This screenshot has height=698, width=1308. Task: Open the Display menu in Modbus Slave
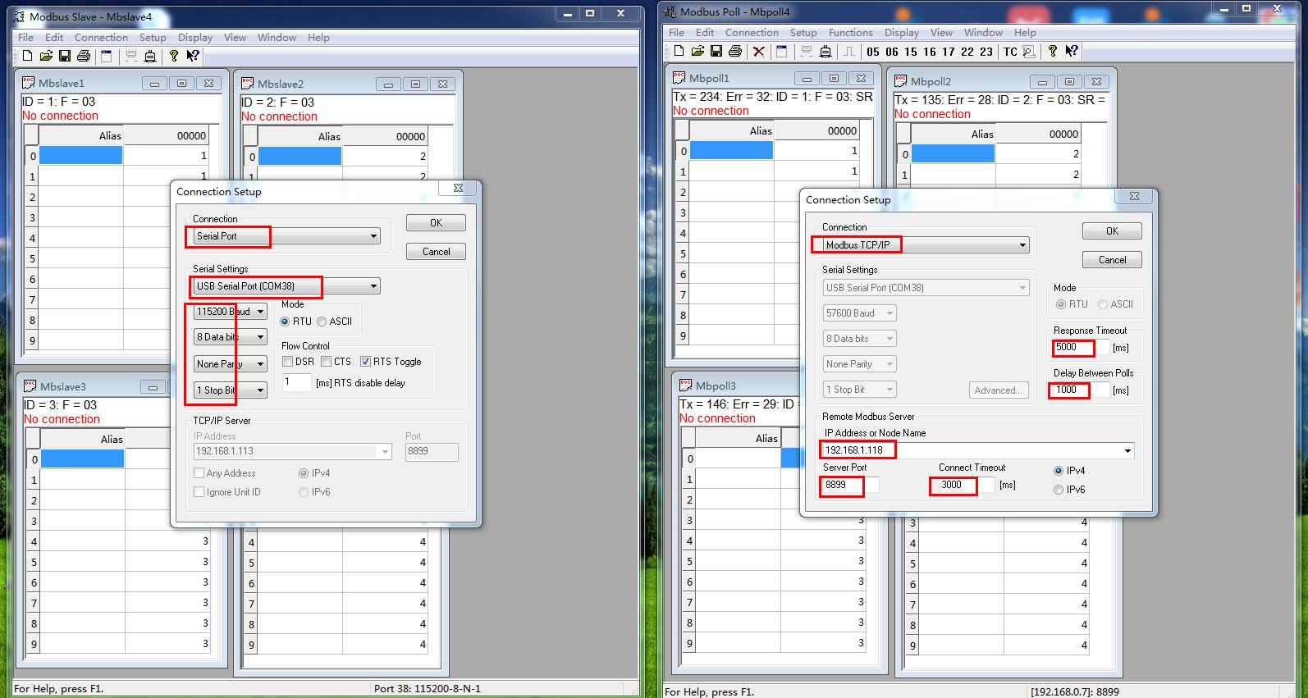[194, 38]
